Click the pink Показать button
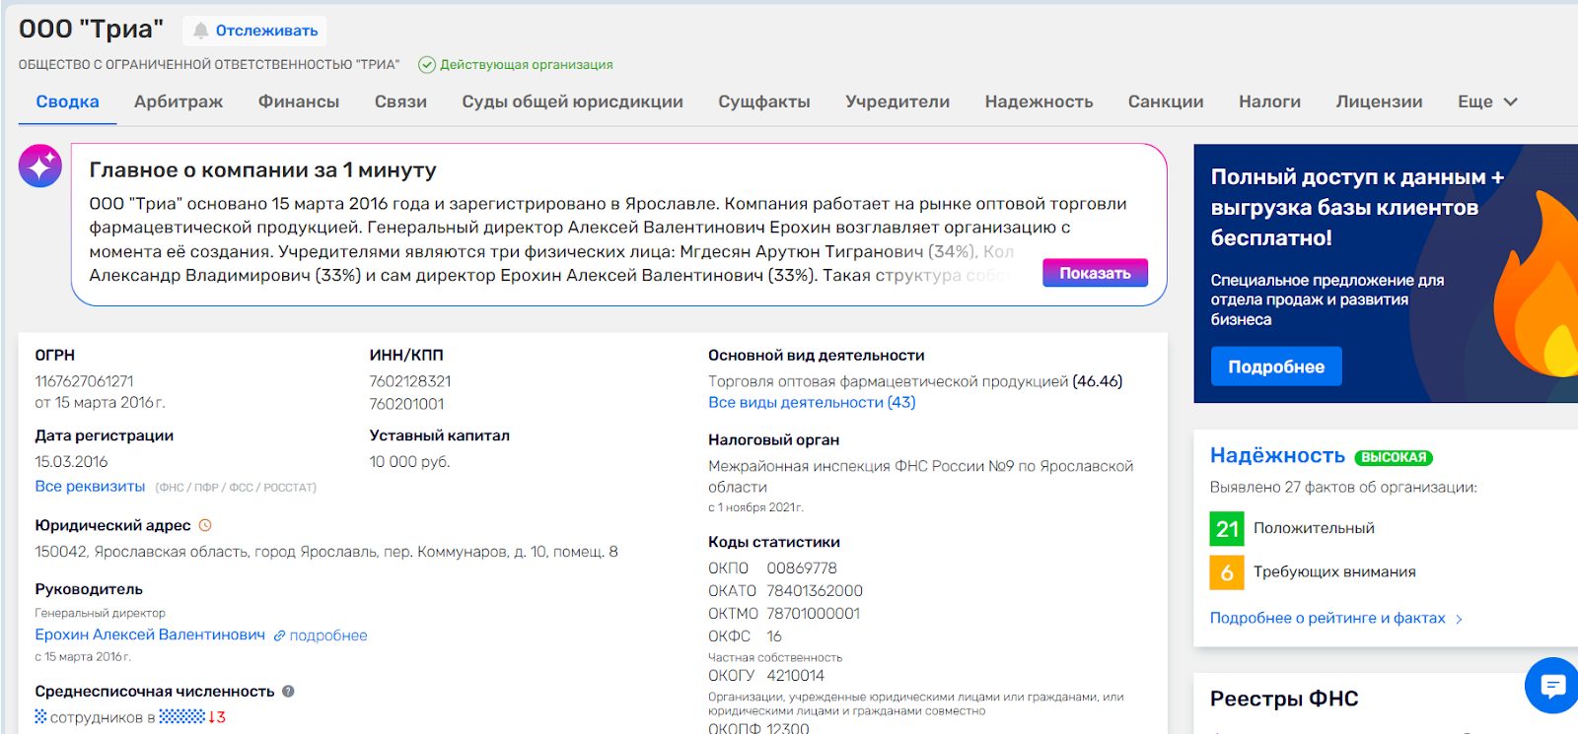 coord(1095,273)
